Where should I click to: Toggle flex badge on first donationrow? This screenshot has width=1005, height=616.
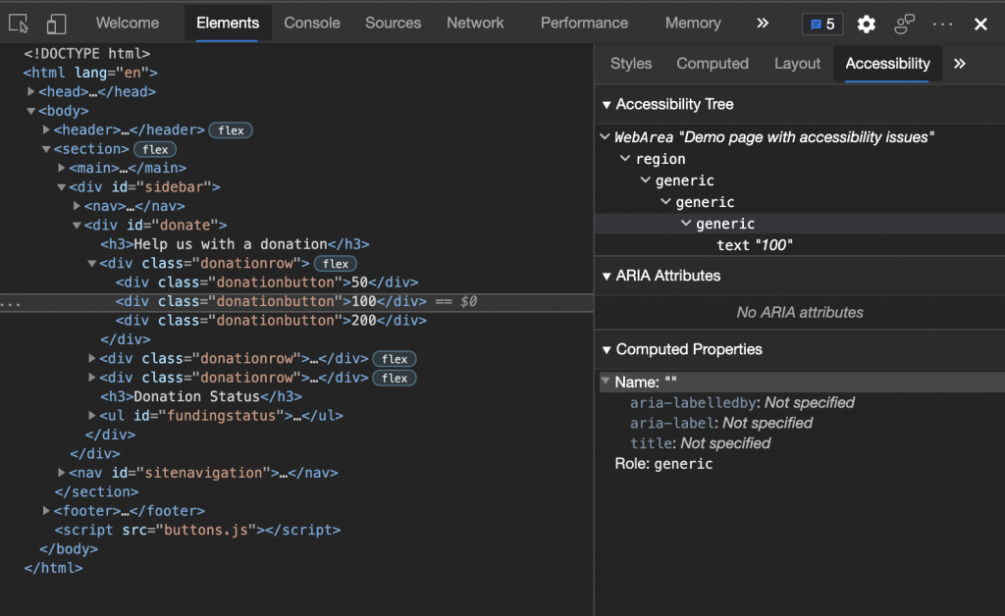[x=336, y=263]
